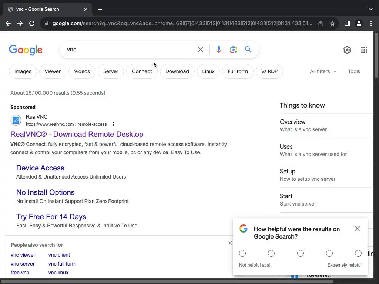Open the search Tools options
The width and height of the screenshot is (379, 284).
pos(354,71)
